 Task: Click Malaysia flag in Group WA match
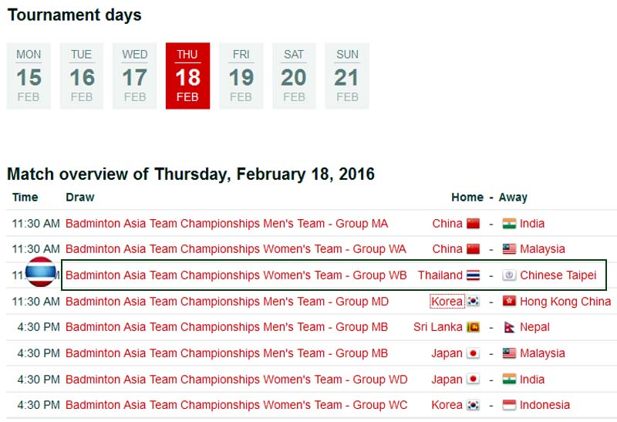click(x=509, y=248)
